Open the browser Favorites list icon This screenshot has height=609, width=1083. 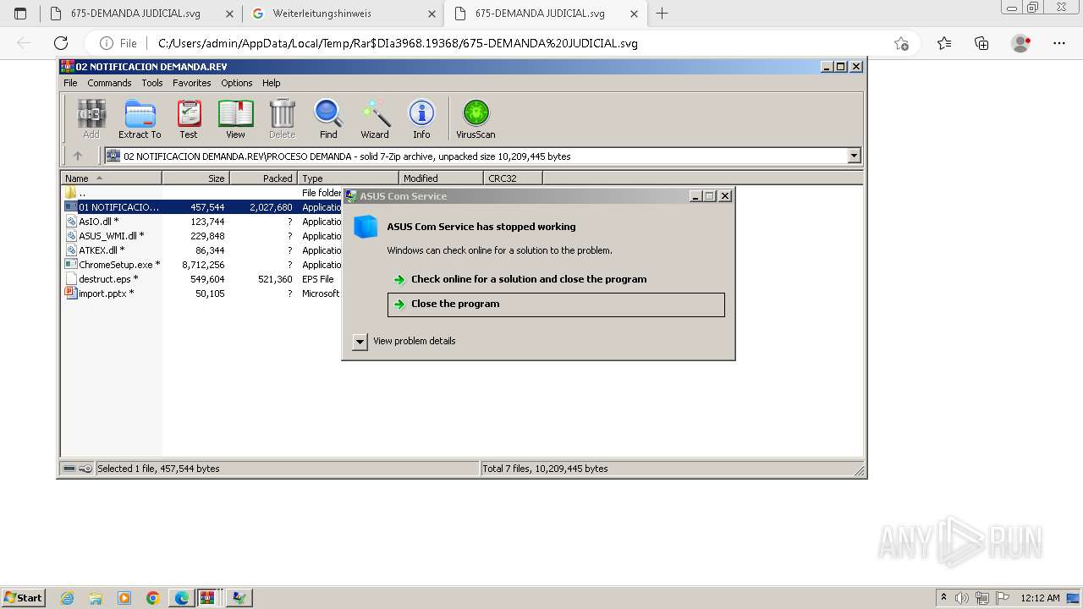(944, 43)
